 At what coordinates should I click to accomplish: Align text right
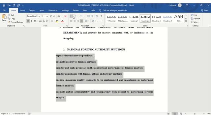pos(78,21)
